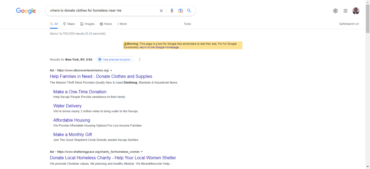
Task: Click Join The Good Shepherd Circle text
Action: click(x=96, y=140)
